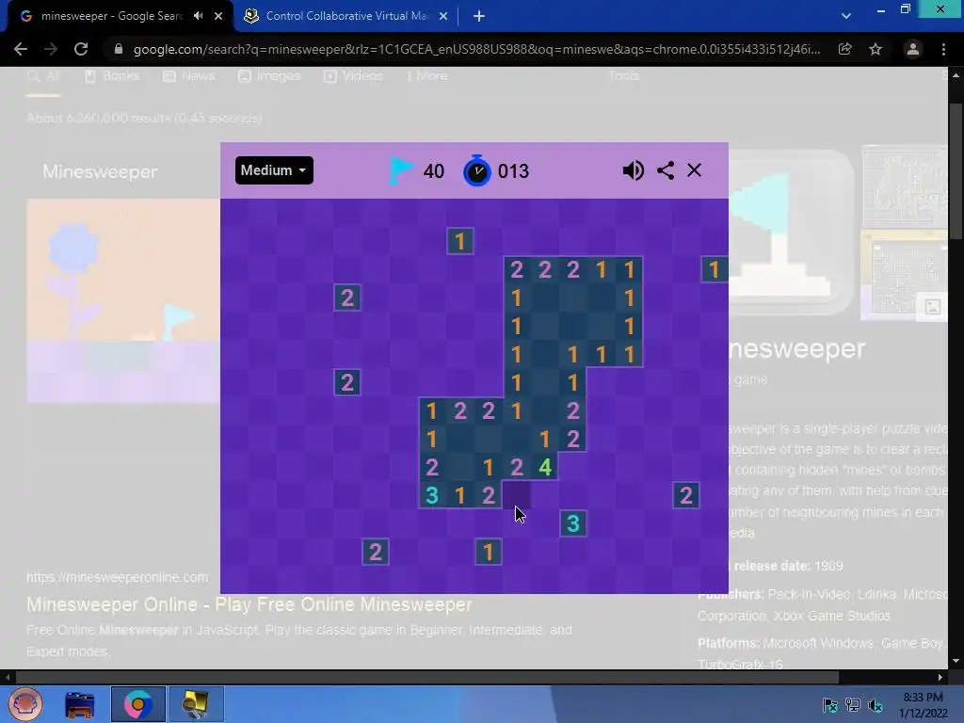964x723 pixels.
Task: Open the Books search tab
Action: [x=113, y=75]
